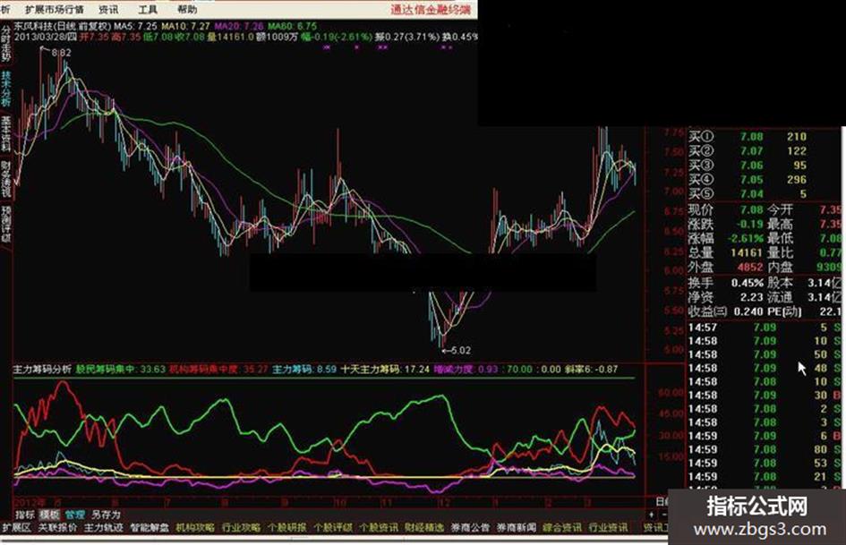Open 主力轨迹 in the bottom bar
846x545 pixels.
[104, 527]
